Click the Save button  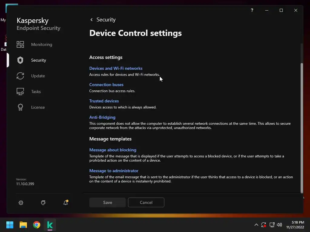(x=107, y=202)
